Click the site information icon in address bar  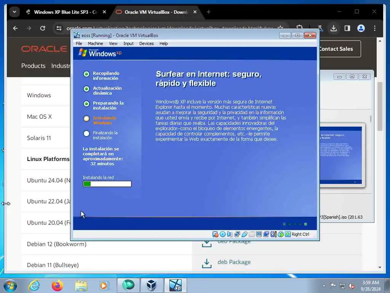(59, 28)
